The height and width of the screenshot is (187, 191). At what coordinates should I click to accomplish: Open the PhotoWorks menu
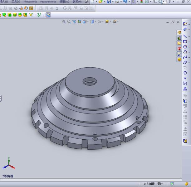[x=30, y=2]
